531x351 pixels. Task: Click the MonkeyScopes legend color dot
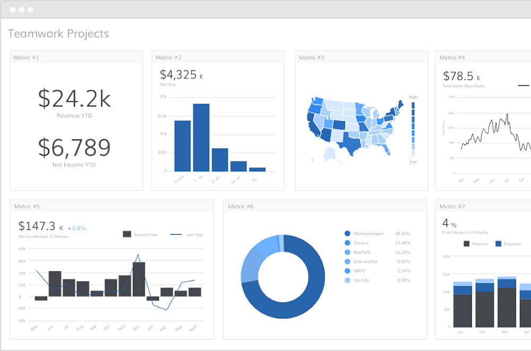(x=347, y=234)
